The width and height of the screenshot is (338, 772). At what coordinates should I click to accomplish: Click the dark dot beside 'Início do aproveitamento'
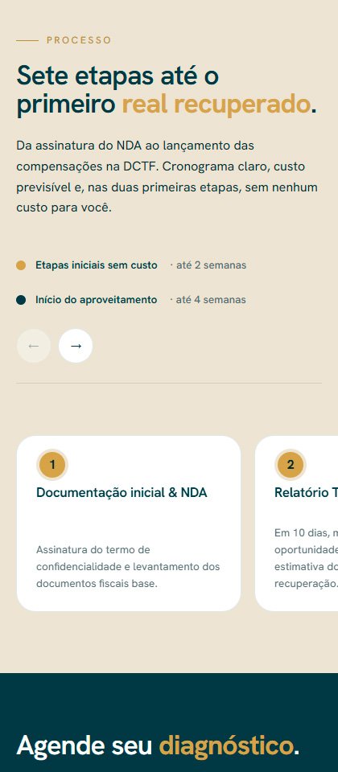21,300
